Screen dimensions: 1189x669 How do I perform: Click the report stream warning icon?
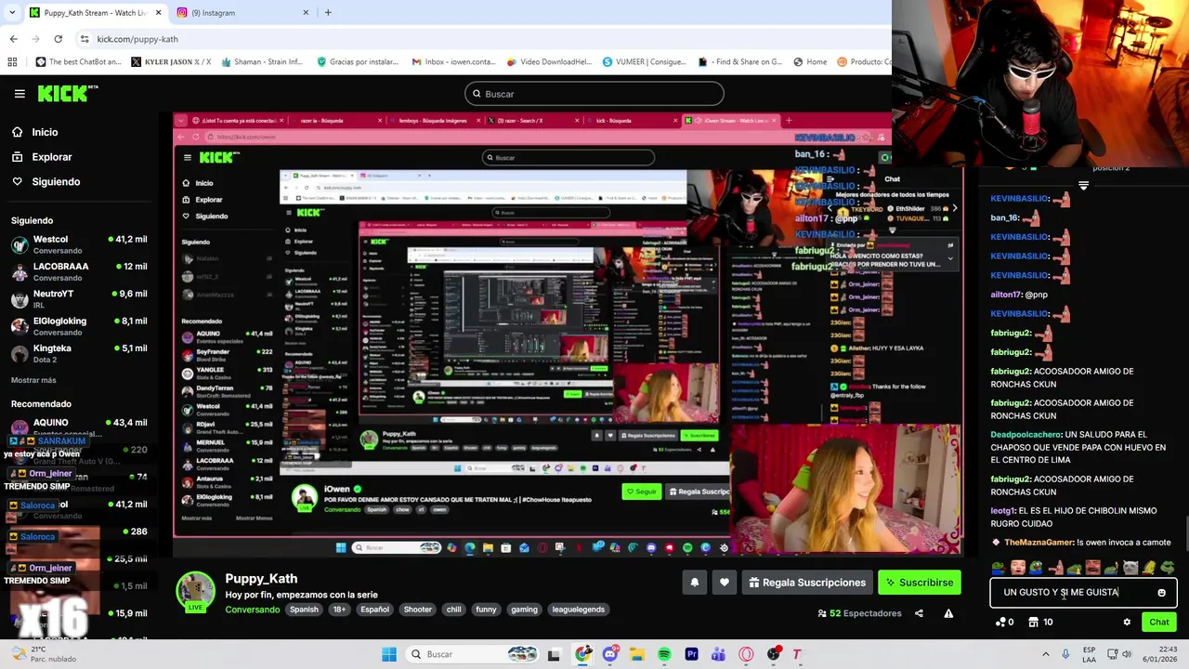point(948,613)
